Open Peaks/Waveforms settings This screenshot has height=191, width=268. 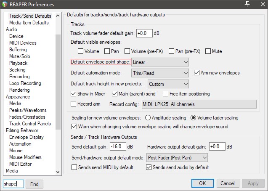[x=28, y=110]
